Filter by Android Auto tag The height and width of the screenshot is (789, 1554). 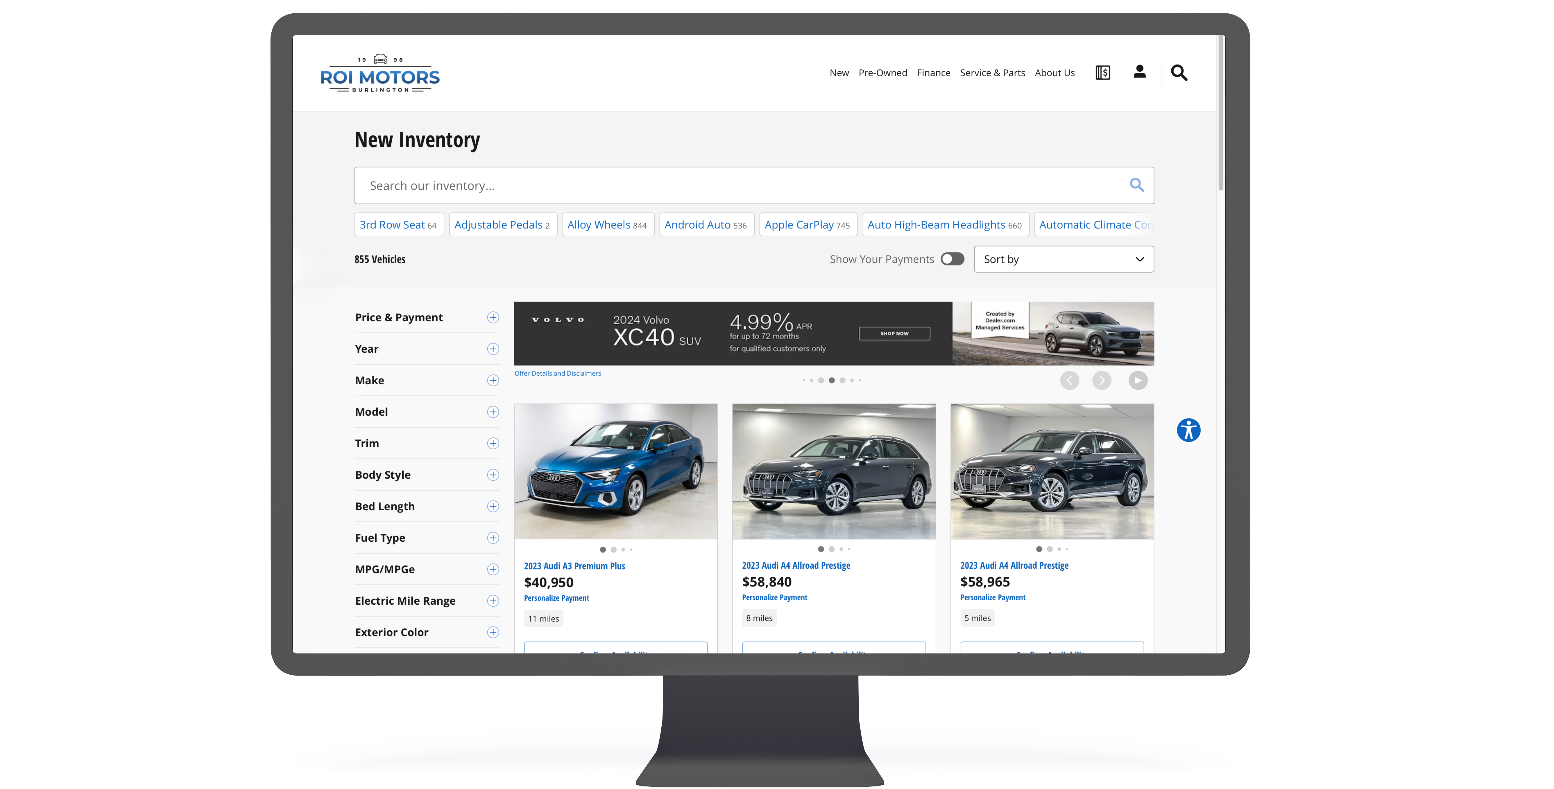pyautogui.click(x=706, y=225)
